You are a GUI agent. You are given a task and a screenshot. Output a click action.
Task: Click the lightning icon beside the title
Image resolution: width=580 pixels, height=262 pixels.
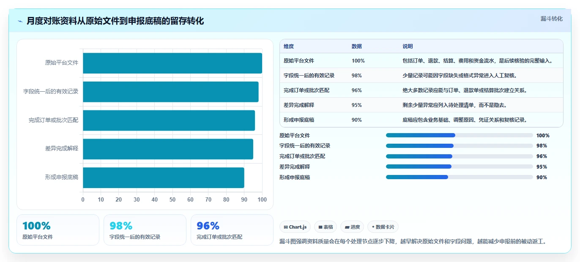pos(20,21)
